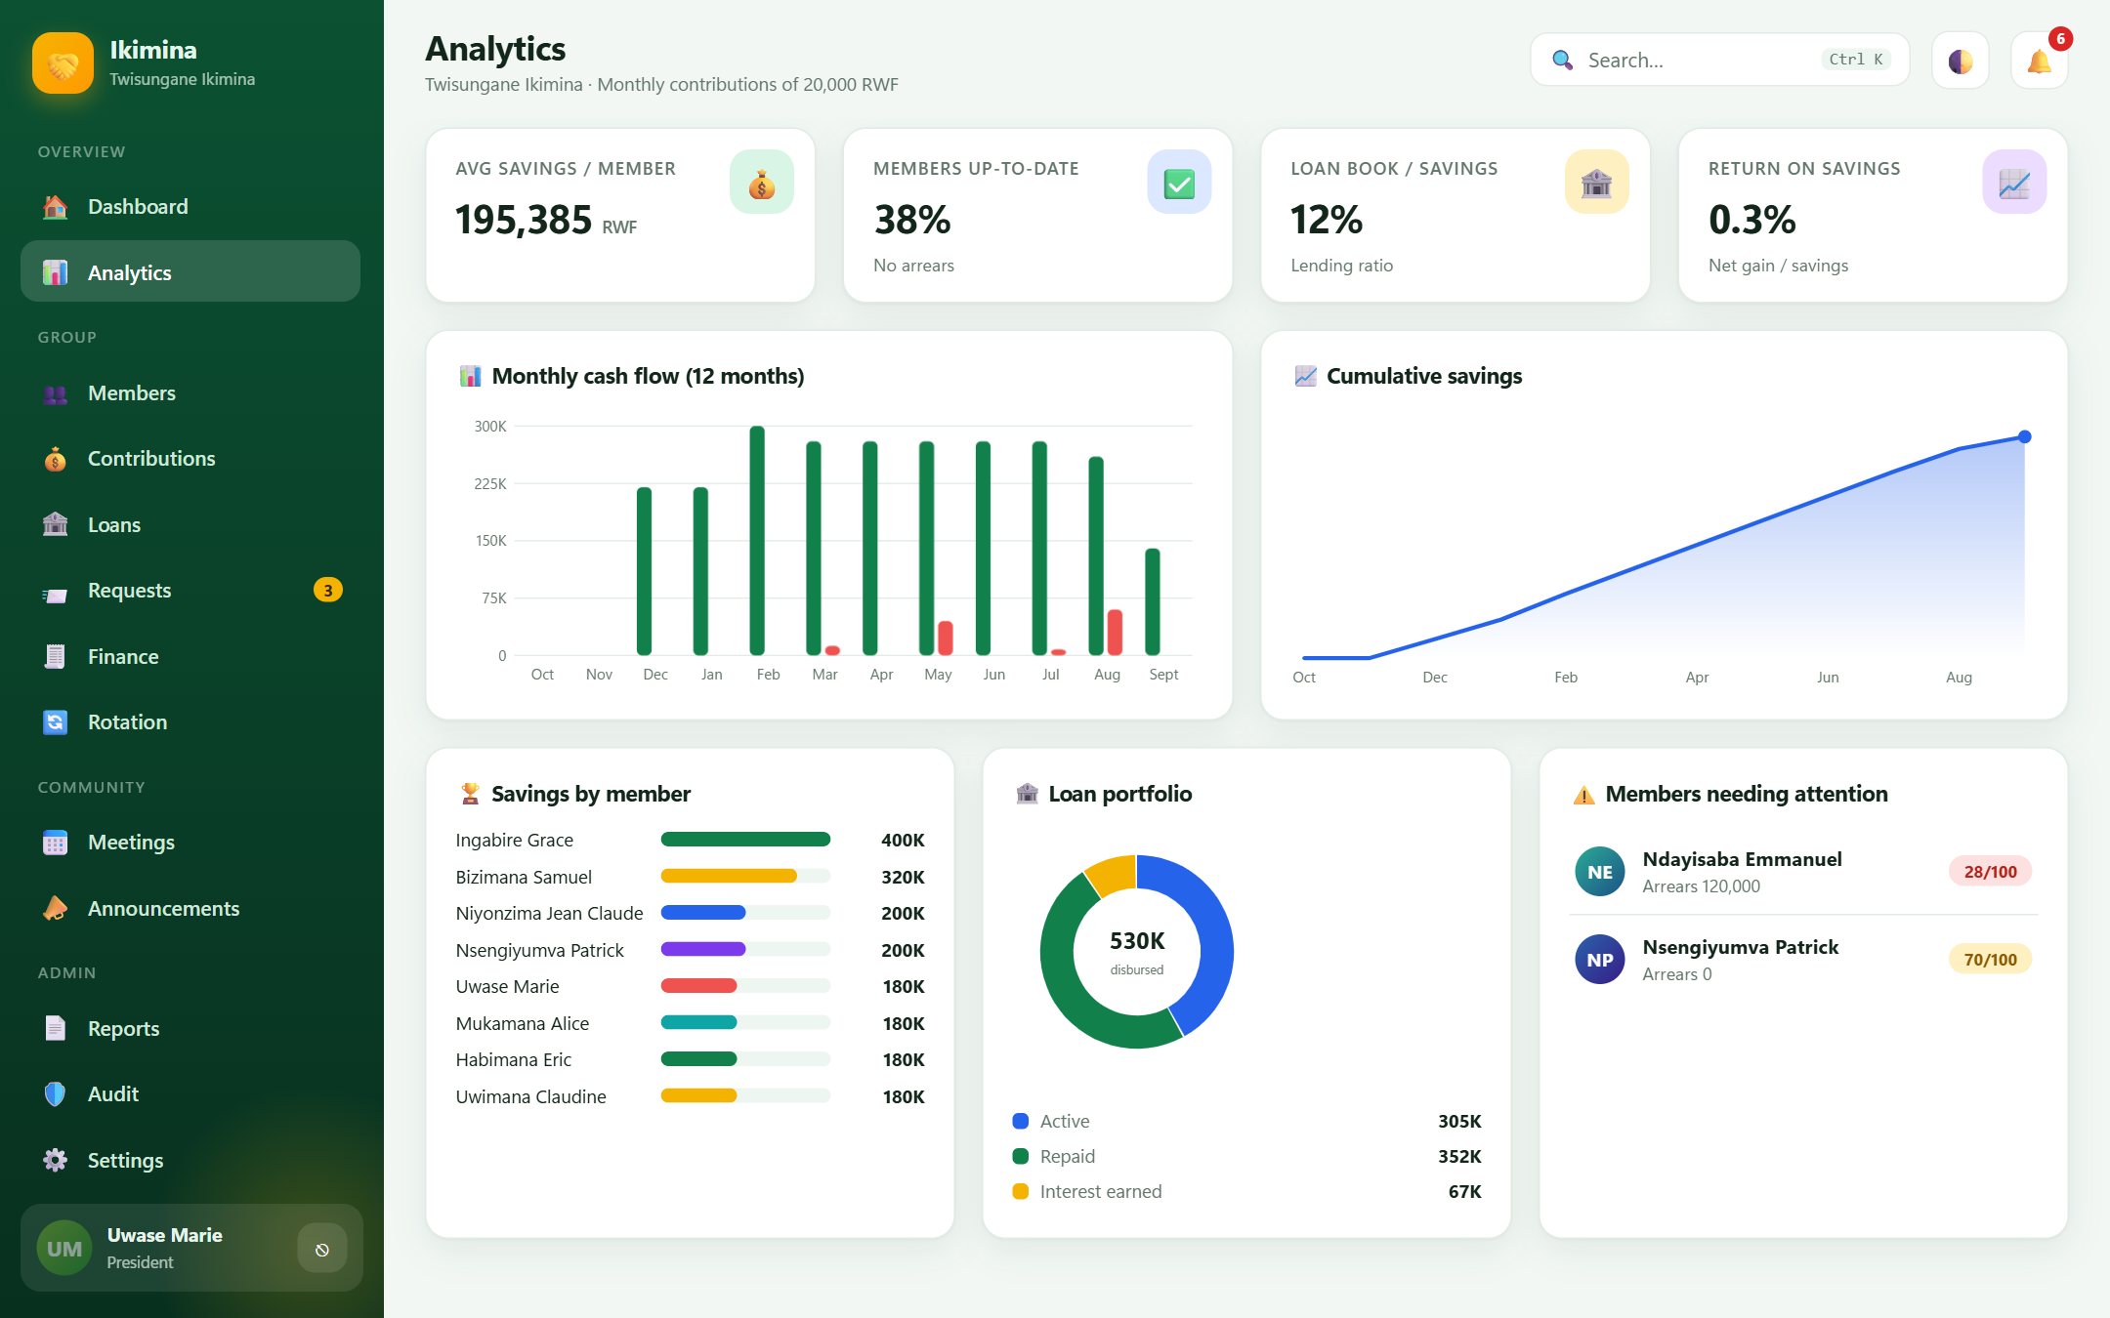This screenshot has width=2110, height=1318.
Task: Click the NE avatar
Action: 1600,872
